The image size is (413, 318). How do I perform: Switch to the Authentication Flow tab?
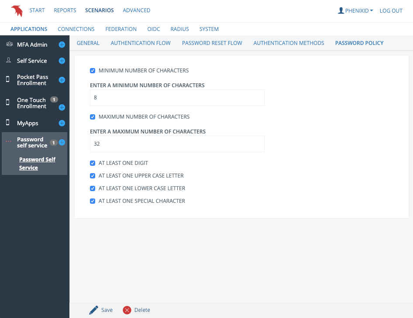(141, 43)
